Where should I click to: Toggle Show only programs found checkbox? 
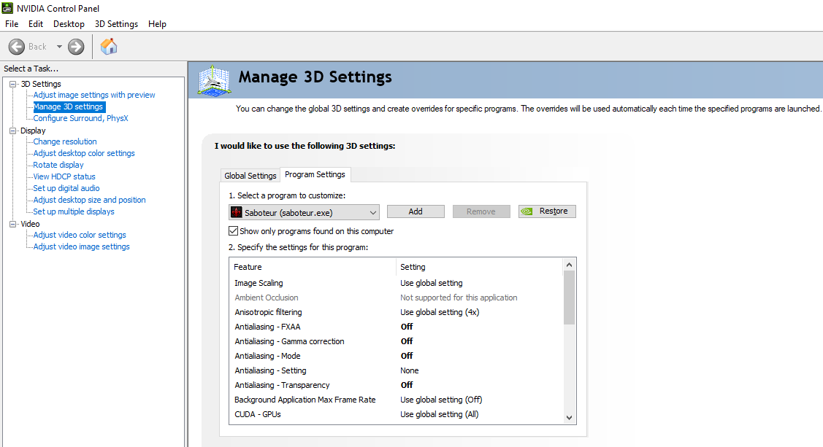click(x=234, y=231)
